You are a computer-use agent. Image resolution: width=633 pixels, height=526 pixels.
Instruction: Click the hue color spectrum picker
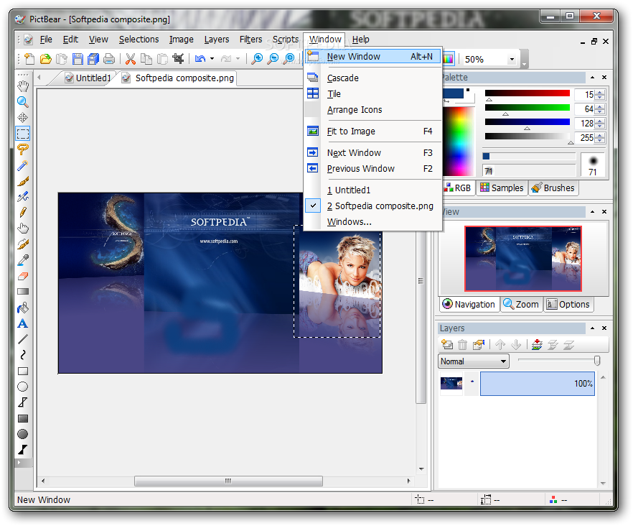pyautogui.click(x=459, y=141)
